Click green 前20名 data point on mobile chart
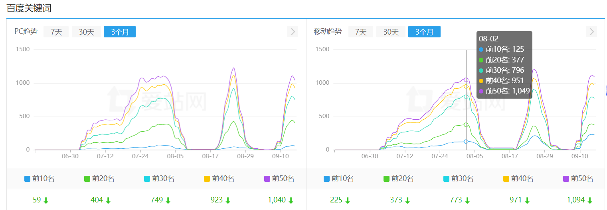Screen dimensions: 607x210 466,125
